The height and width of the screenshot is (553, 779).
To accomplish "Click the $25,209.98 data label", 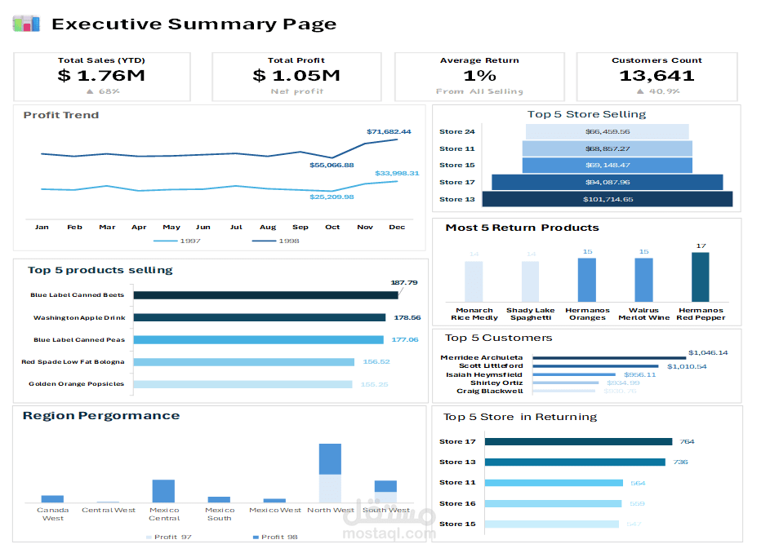I will (x=332, y=197).
